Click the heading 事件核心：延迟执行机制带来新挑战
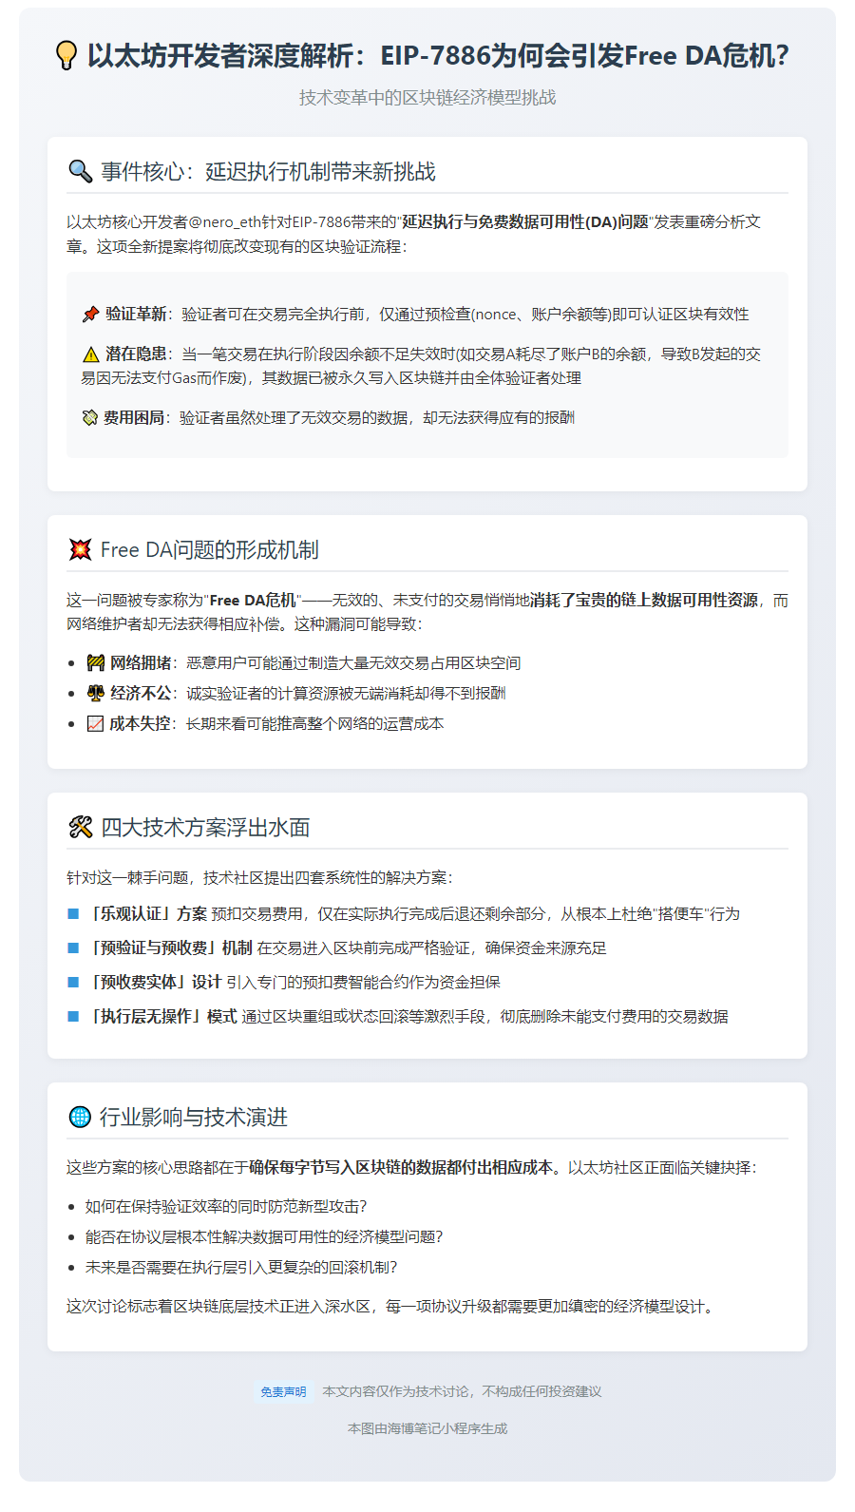 tap(268, 171)
